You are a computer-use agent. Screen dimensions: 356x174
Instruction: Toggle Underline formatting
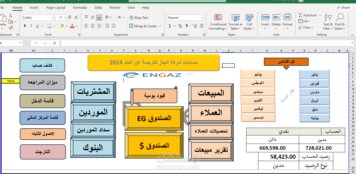(x=37, y=26)
